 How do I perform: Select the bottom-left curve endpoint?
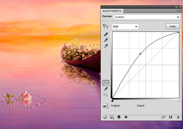(x=113, y=97)
